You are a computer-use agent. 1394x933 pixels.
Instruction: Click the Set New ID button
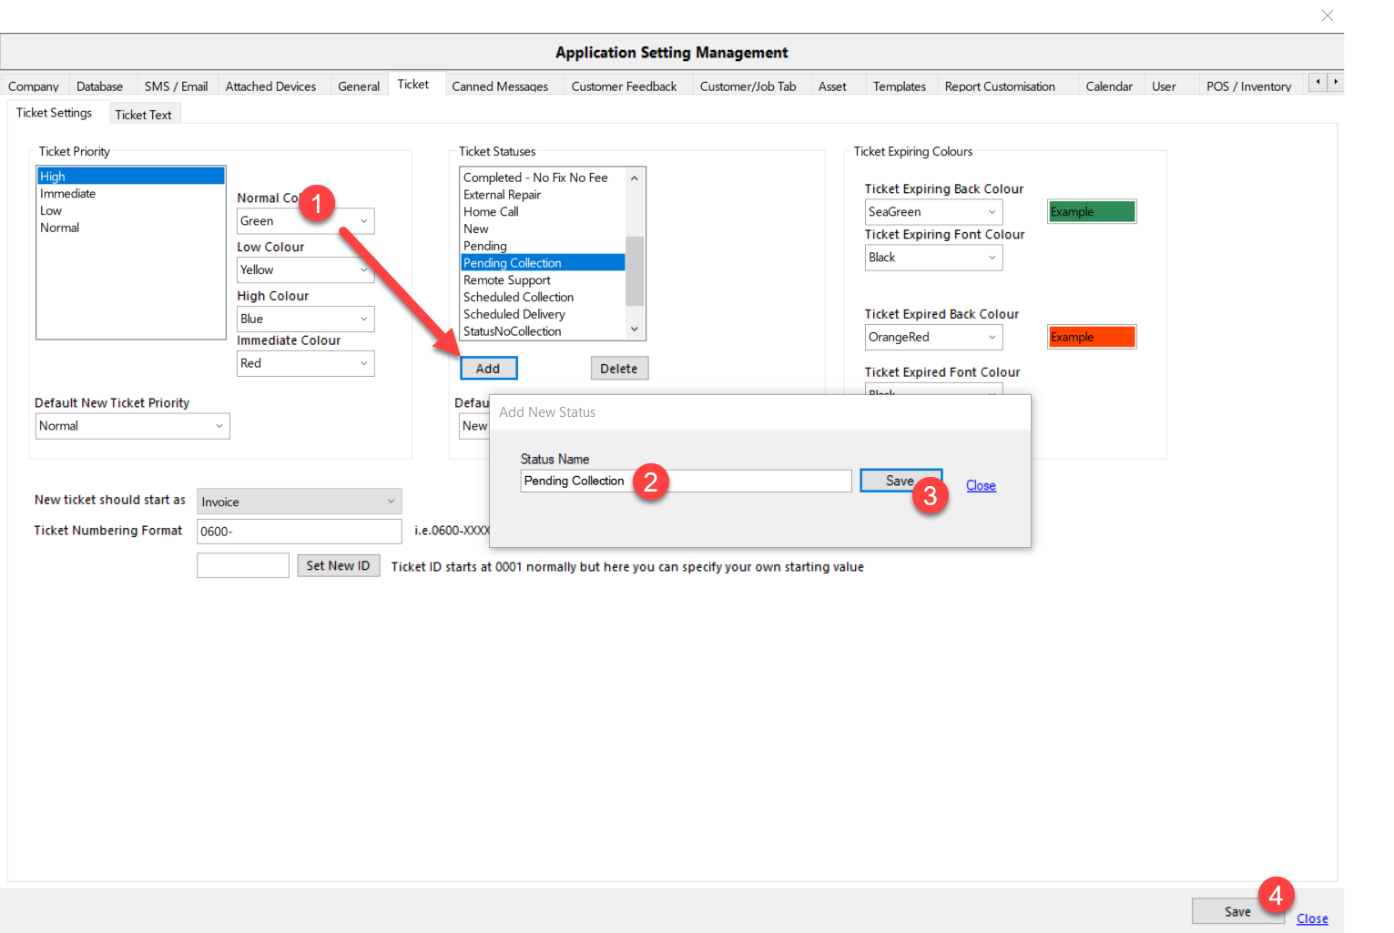pos(338,565)
